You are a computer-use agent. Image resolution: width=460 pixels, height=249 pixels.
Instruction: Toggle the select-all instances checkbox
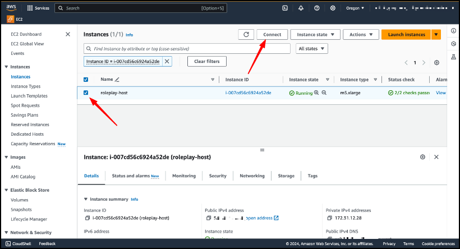coord(86,80)
